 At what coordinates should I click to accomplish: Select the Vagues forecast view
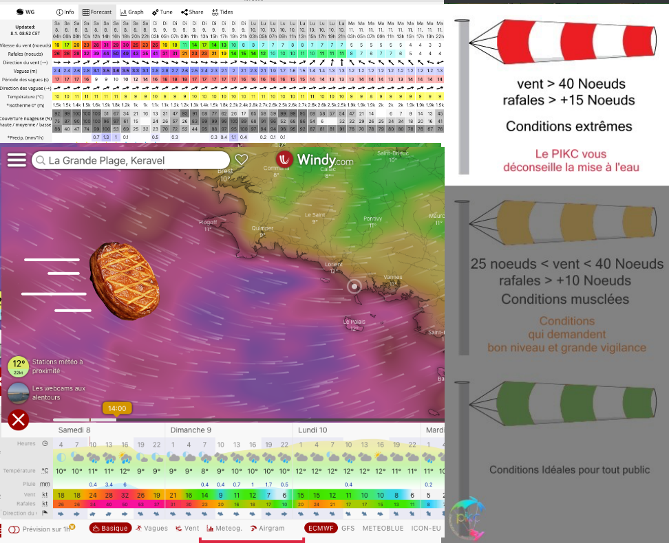click(151, 529)
